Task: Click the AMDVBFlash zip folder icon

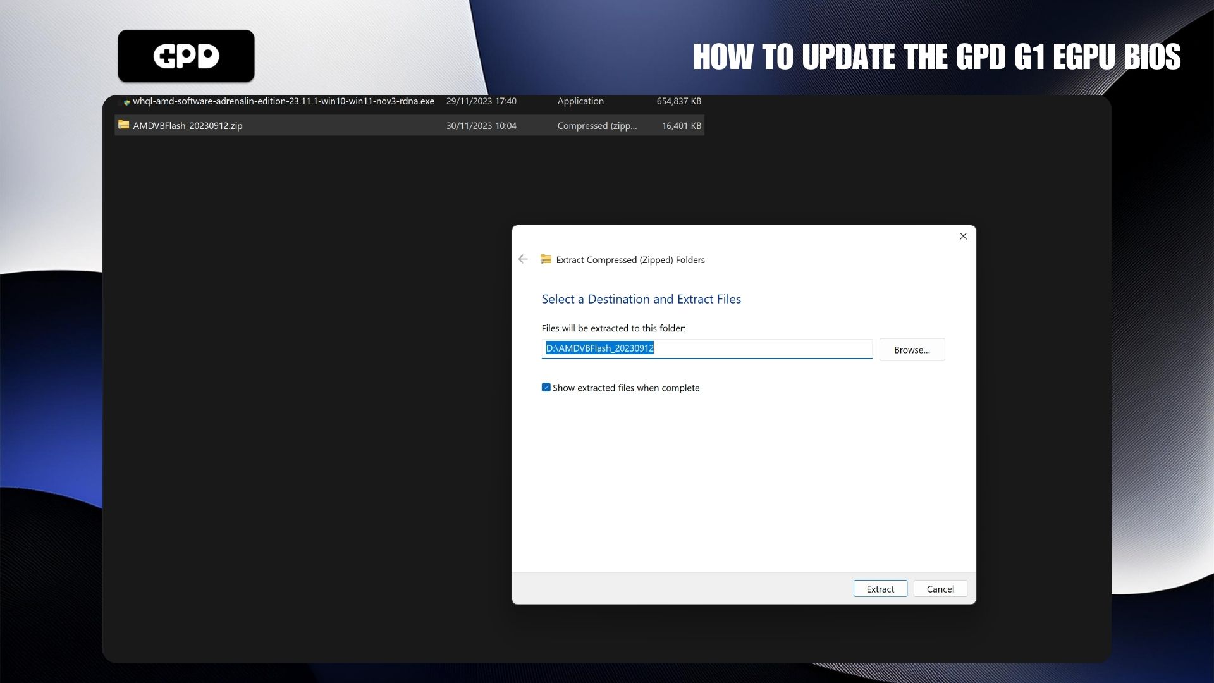Action: pyautogui.click(x=123, y=125)
